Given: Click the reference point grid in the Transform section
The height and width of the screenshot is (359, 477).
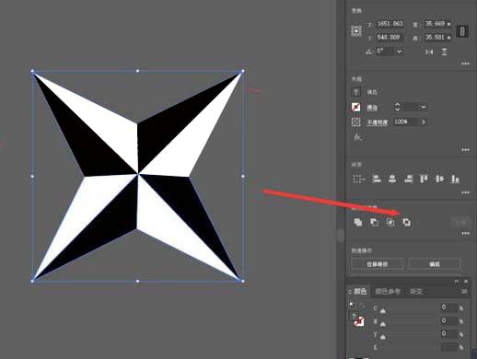Looking at the screenshot, I should 356,31.
